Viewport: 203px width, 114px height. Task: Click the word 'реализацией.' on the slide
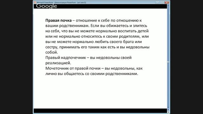click(x=58, y=63)
